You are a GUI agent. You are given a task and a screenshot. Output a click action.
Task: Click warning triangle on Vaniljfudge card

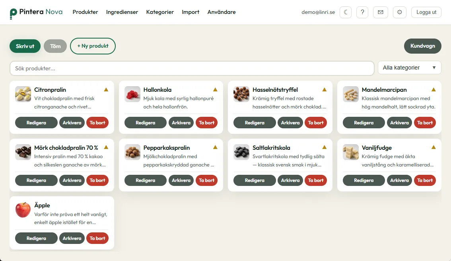point(434,147)
